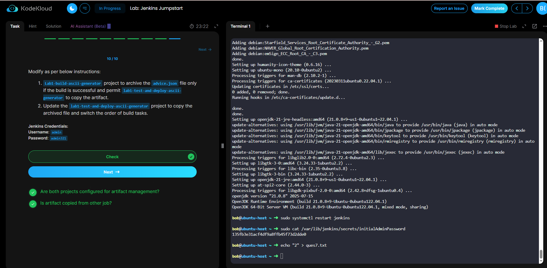This screenshot has height=268, width=547.
Task: Switch to the Hint tab
Action: (x=33, y=26)
